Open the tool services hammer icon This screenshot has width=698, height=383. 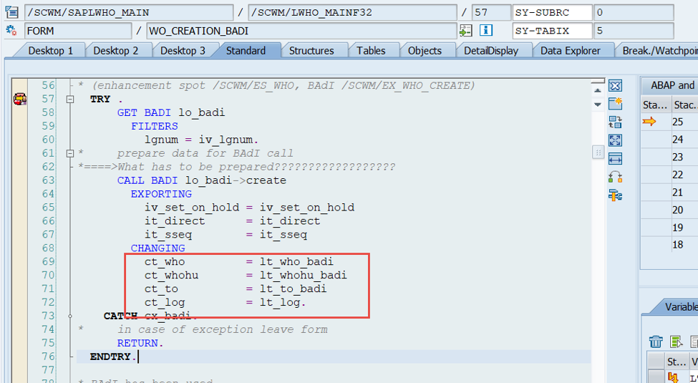[615, 195]
